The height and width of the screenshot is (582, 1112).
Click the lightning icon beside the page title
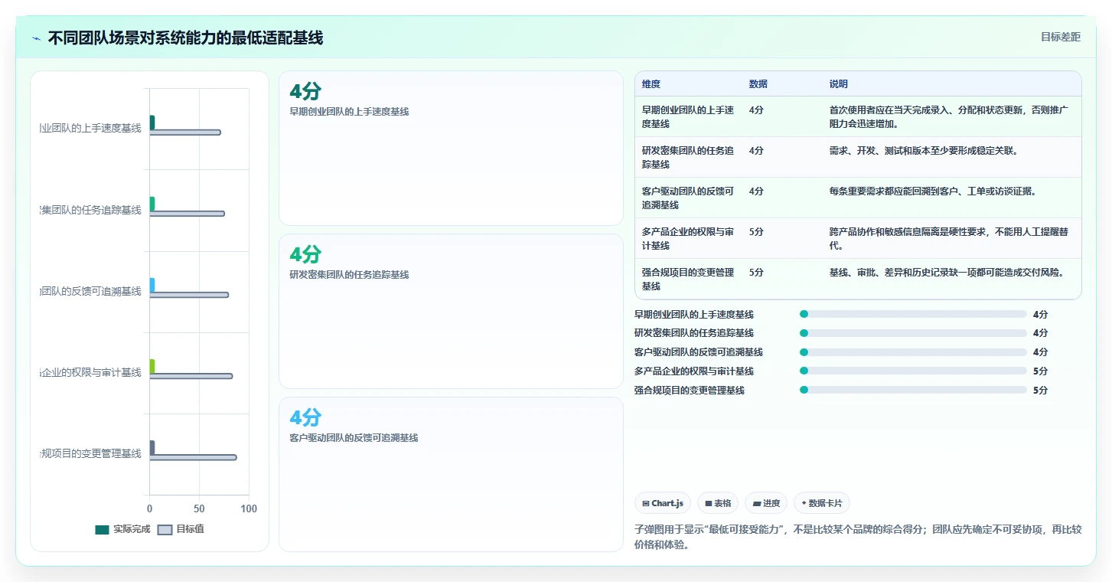click(x=36, y=38)
